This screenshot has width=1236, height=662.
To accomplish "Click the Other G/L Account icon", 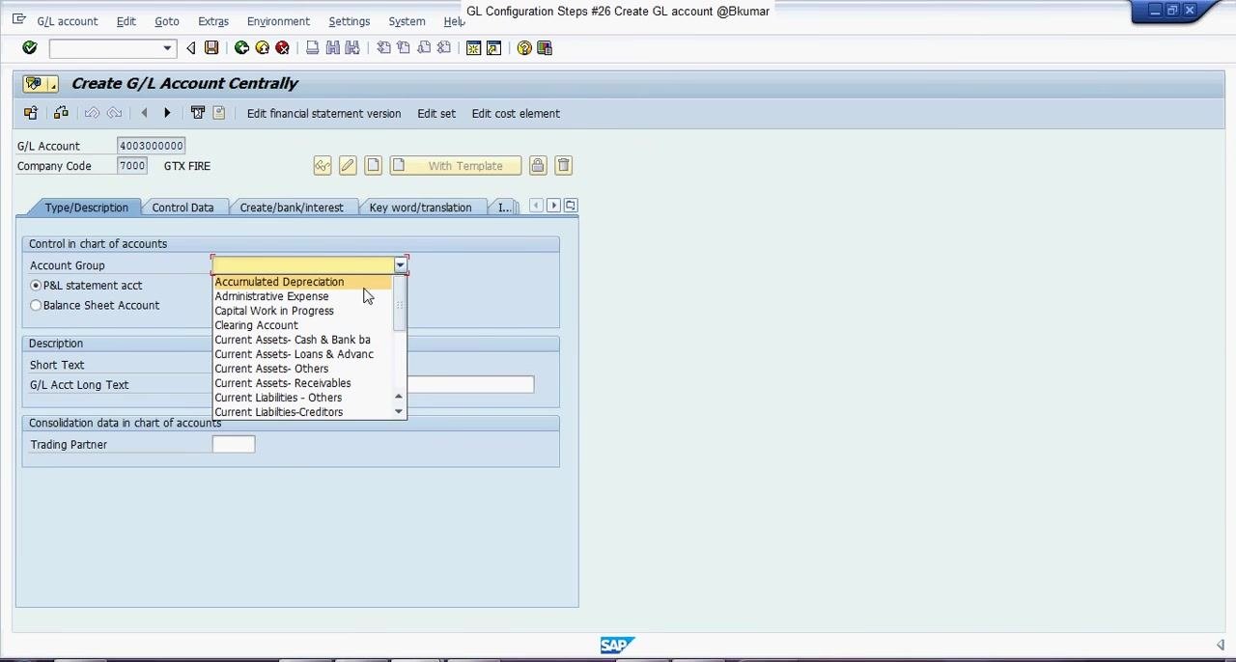I will pyautogui.click(x=31, y=113).
